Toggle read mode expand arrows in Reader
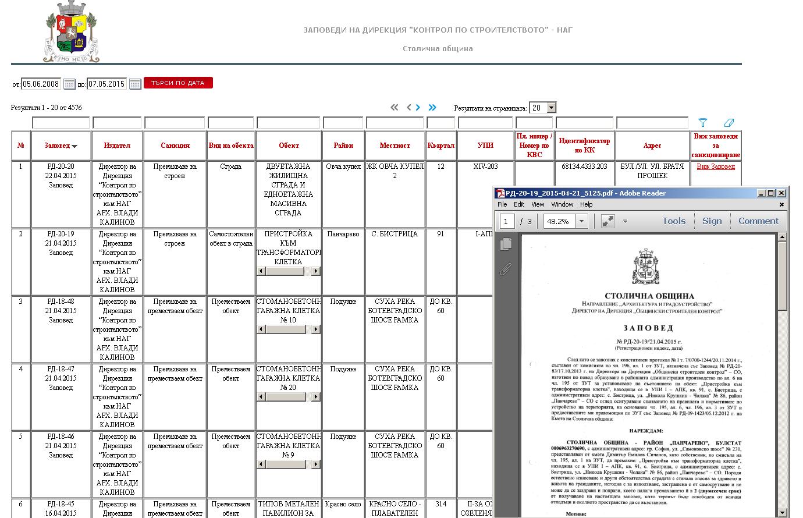Image resolution: width=803 pixels, height=518 pixels. 607,221
